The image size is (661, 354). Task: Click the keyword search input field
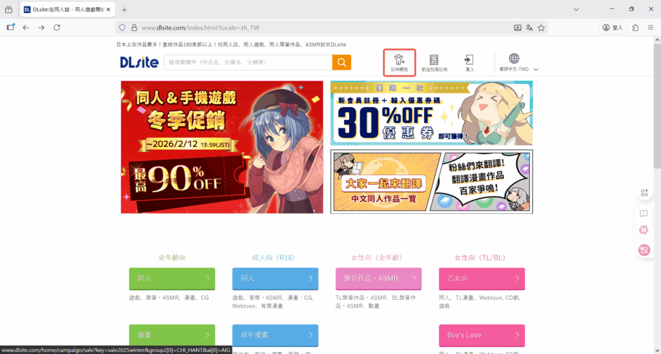(248, 62)
